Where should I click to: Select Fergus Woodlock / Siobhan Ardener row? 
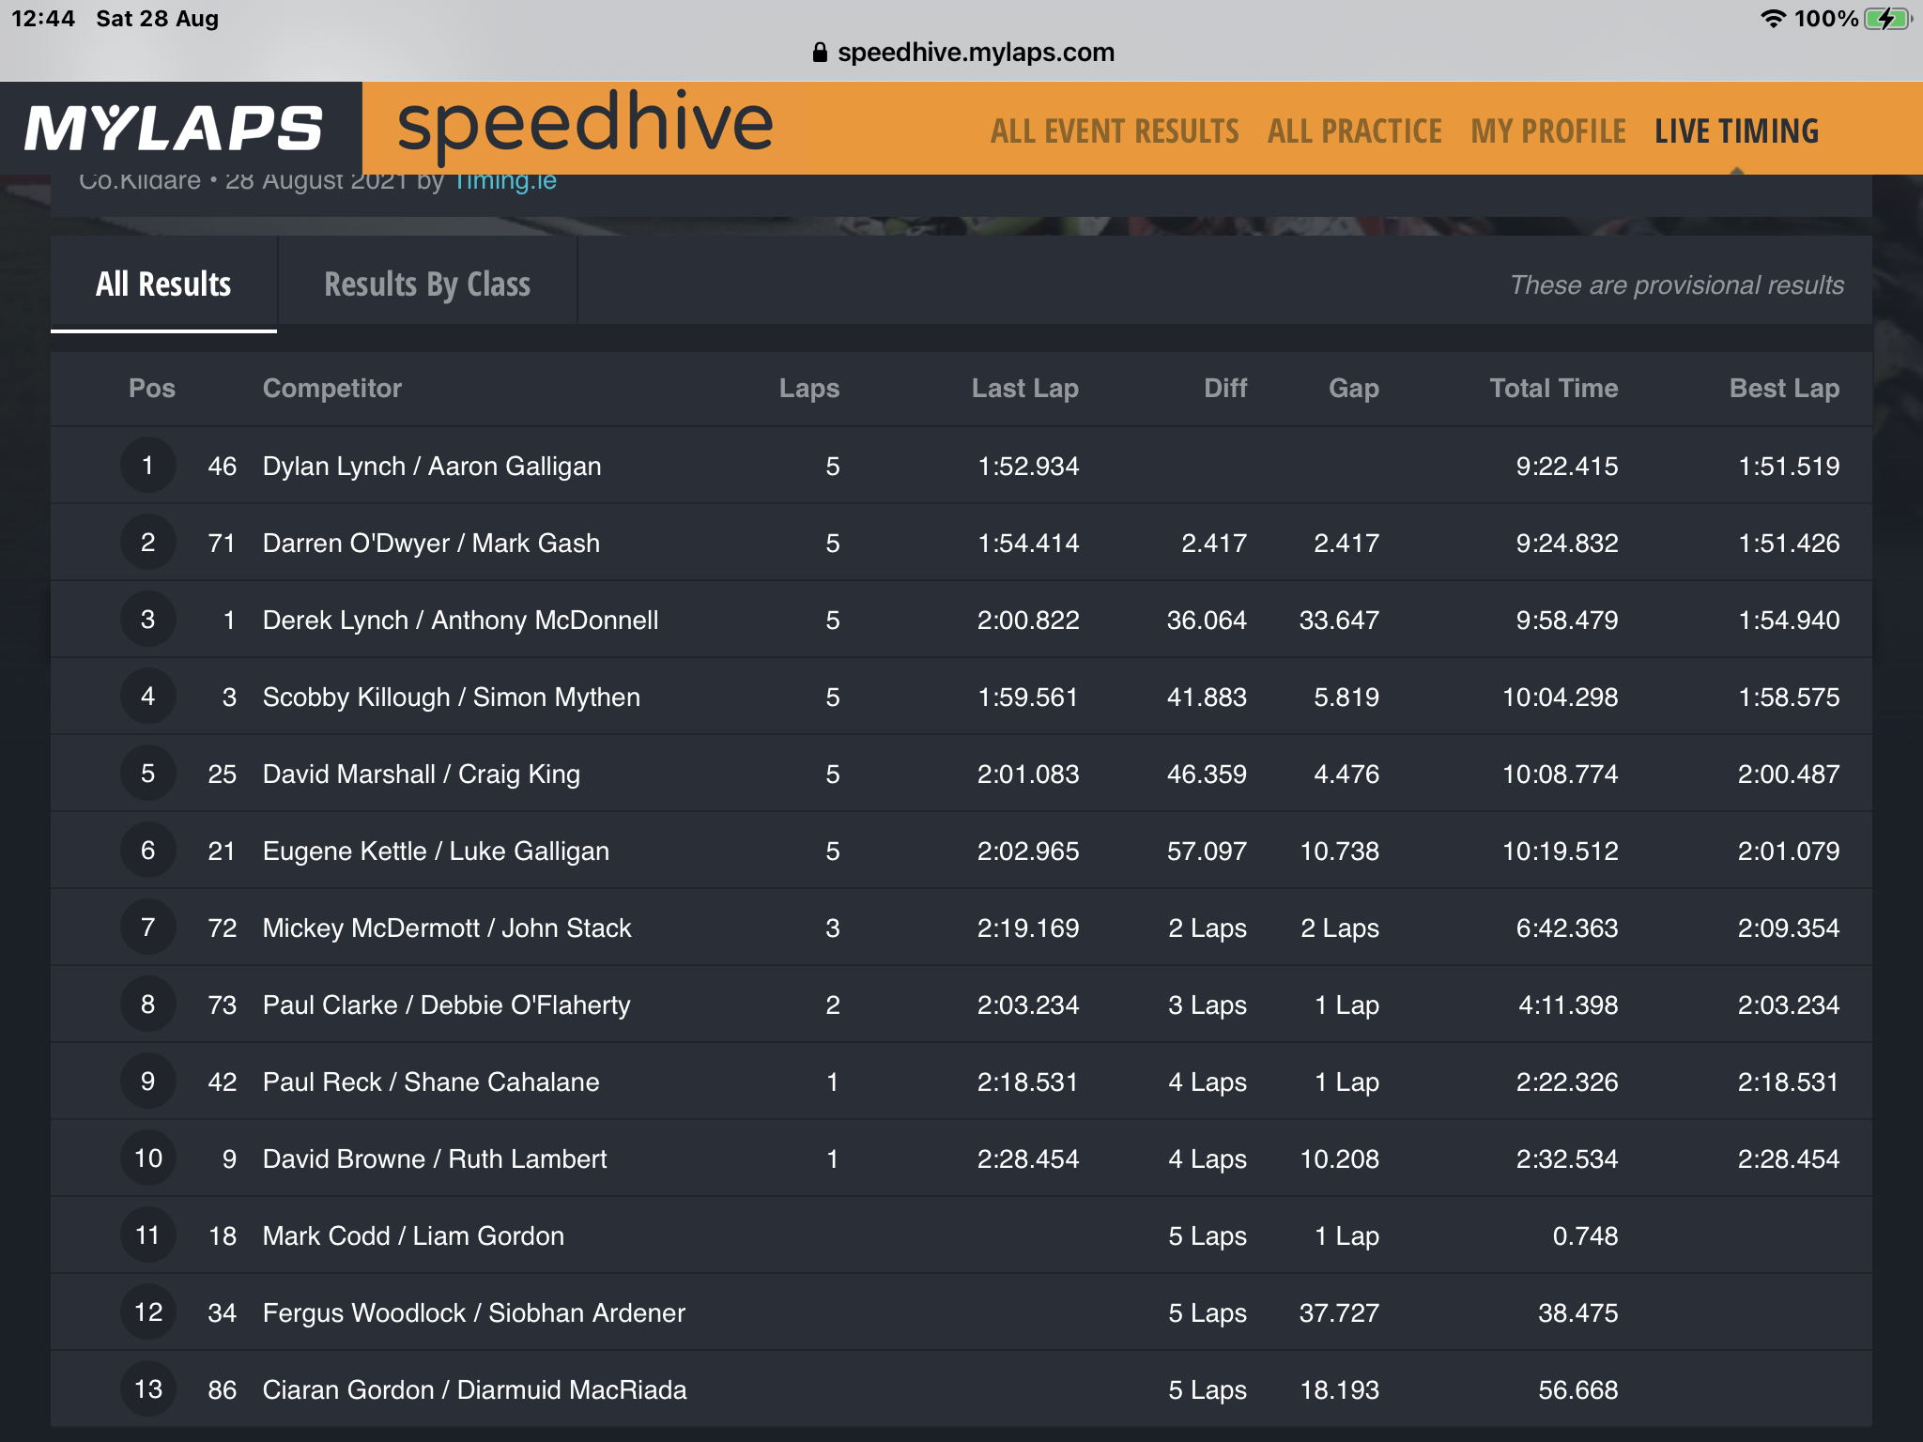[x=961, y=1312]
